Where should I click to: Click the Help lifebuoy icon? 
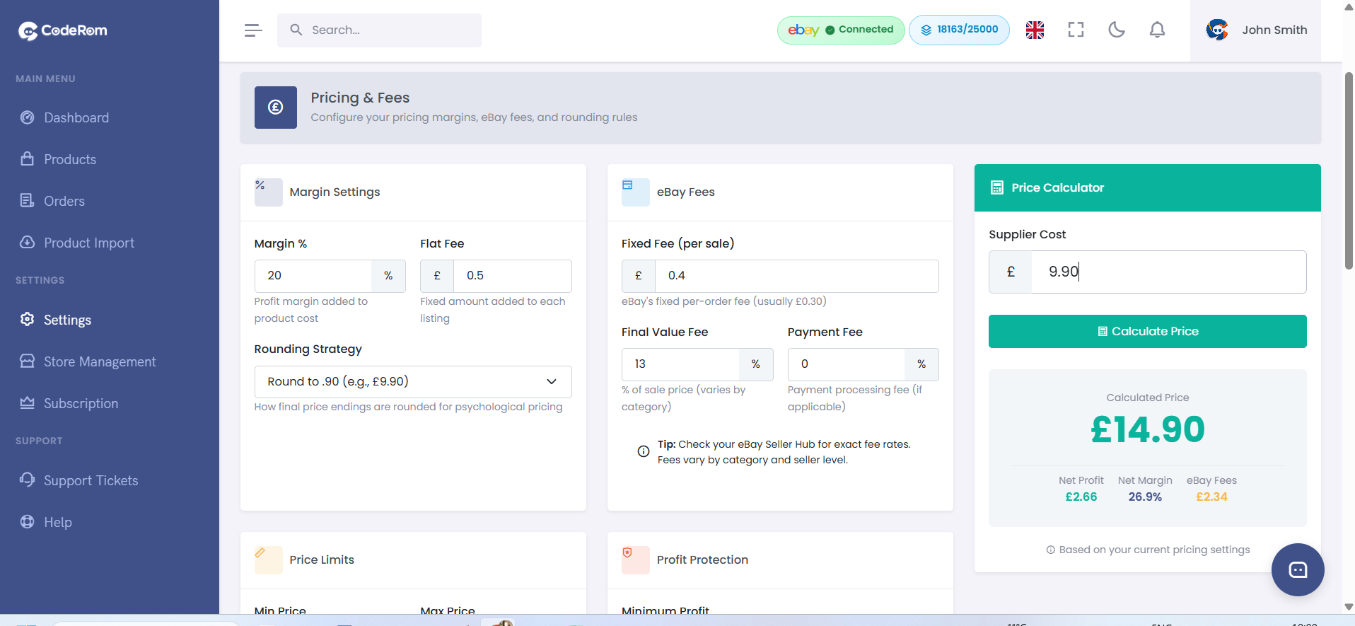coord(28,521)
